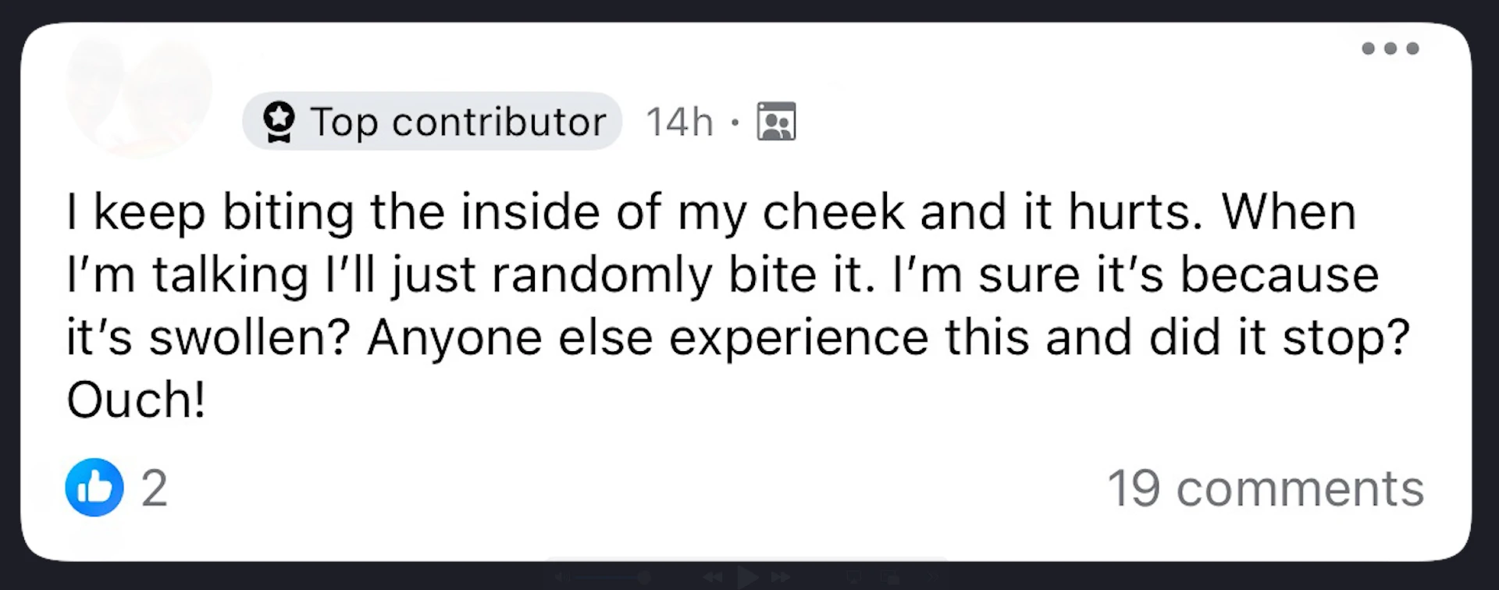The image size is (1499, 590).
Task: Click the dot separator area in the post header
Action: point(735,122)
